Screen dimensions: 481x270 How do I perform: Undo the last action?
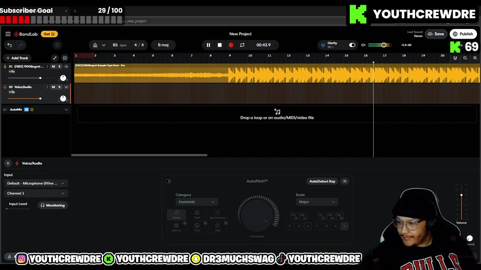tap(9, 45)
